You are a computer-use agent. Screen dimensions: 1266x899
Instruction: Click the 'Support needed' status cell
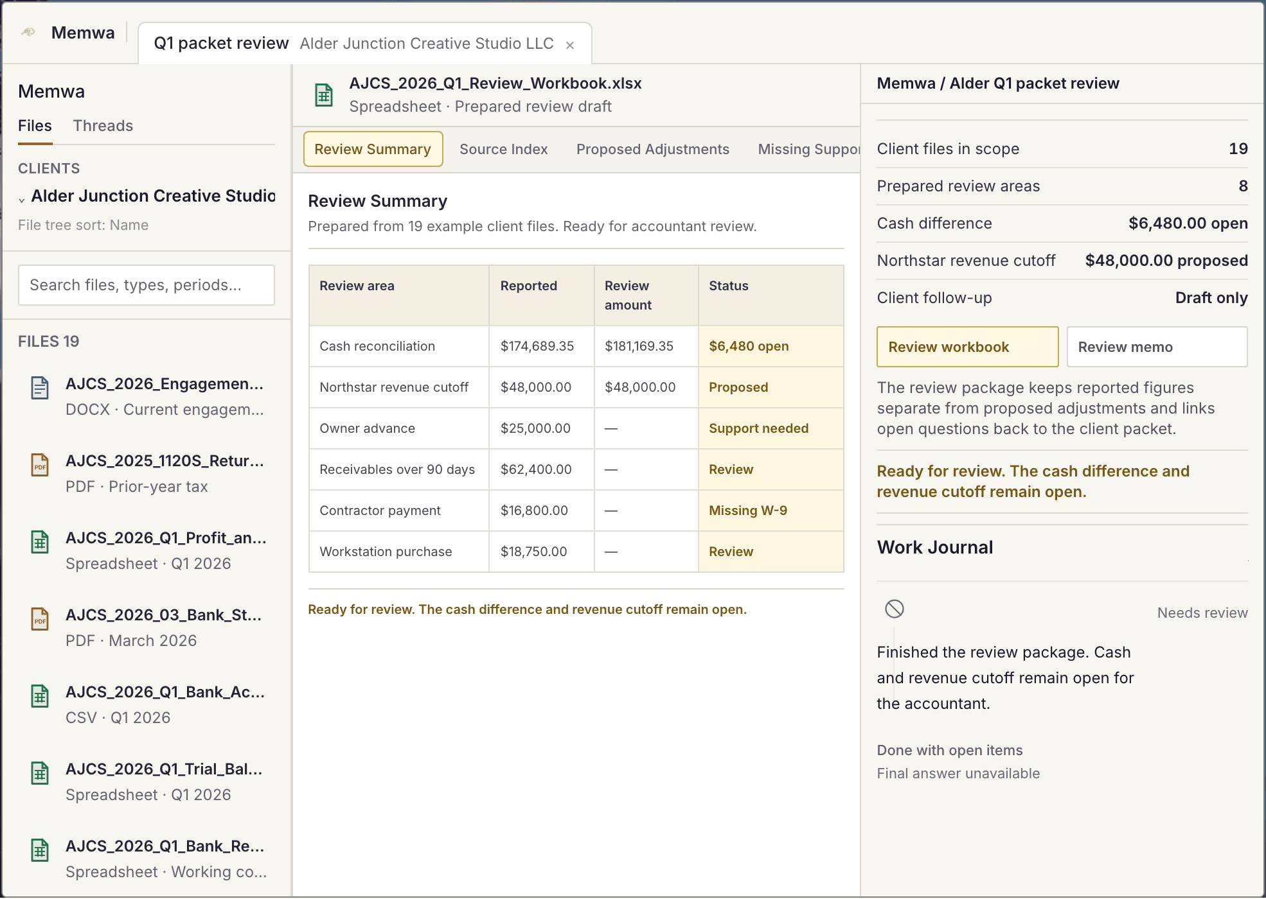coord(771,428)
